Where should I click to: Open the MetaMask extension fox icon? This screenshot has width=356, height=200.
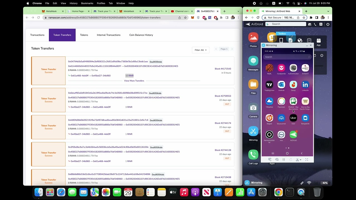click(192, 17)
